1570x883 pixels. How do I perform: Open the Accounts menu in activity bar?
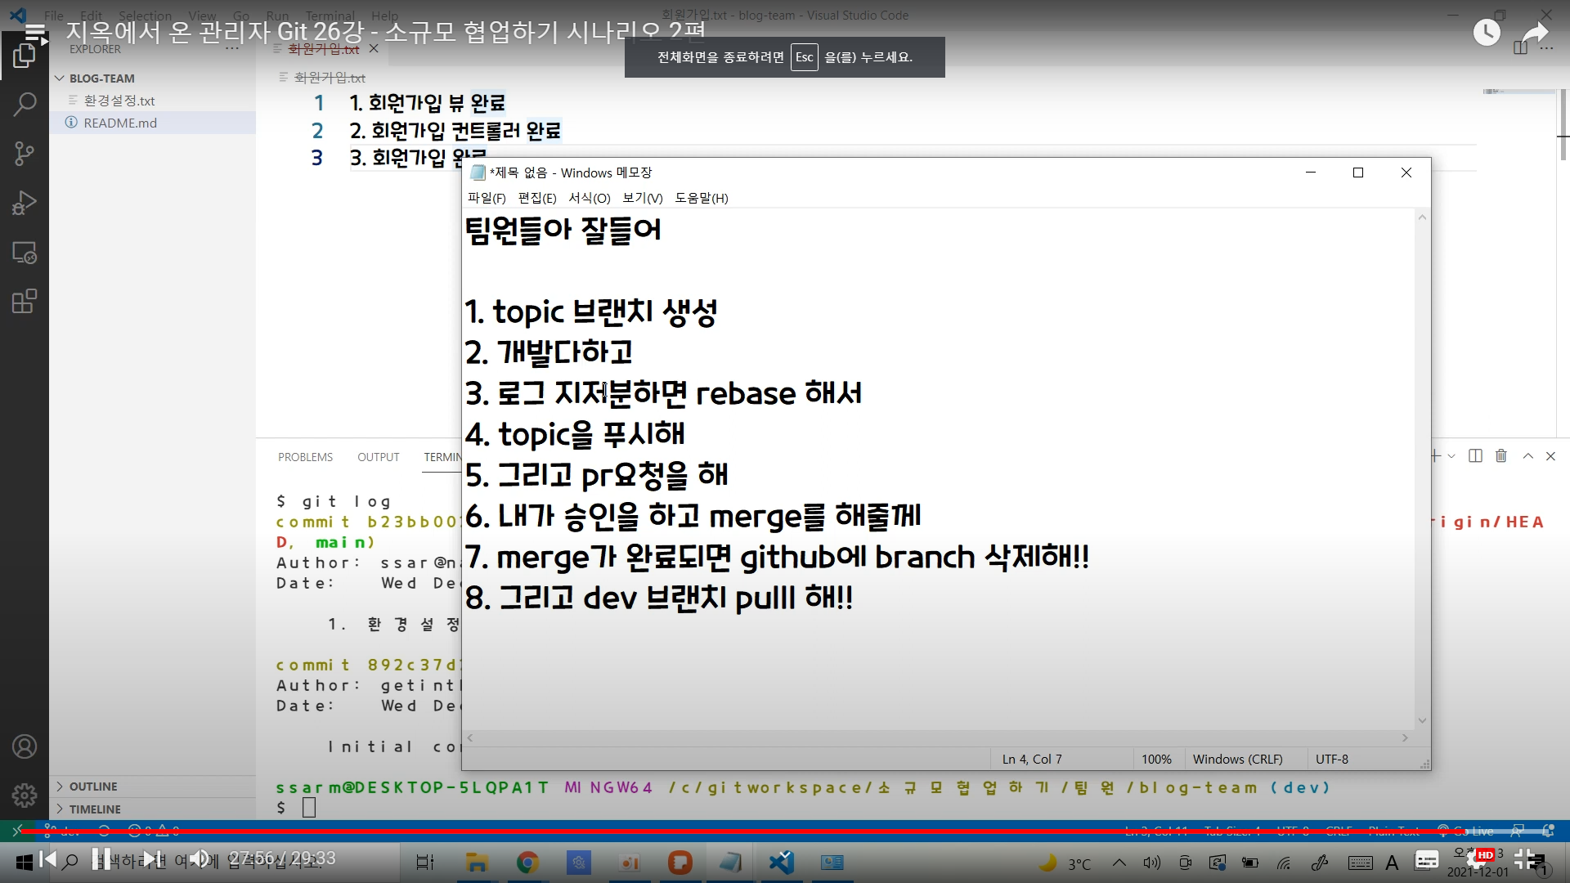(x=25, y=746)
